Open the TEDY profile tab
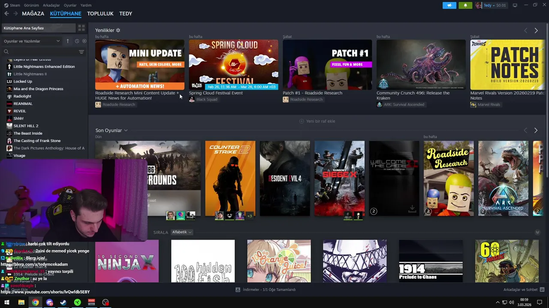 tap(126, 14)
